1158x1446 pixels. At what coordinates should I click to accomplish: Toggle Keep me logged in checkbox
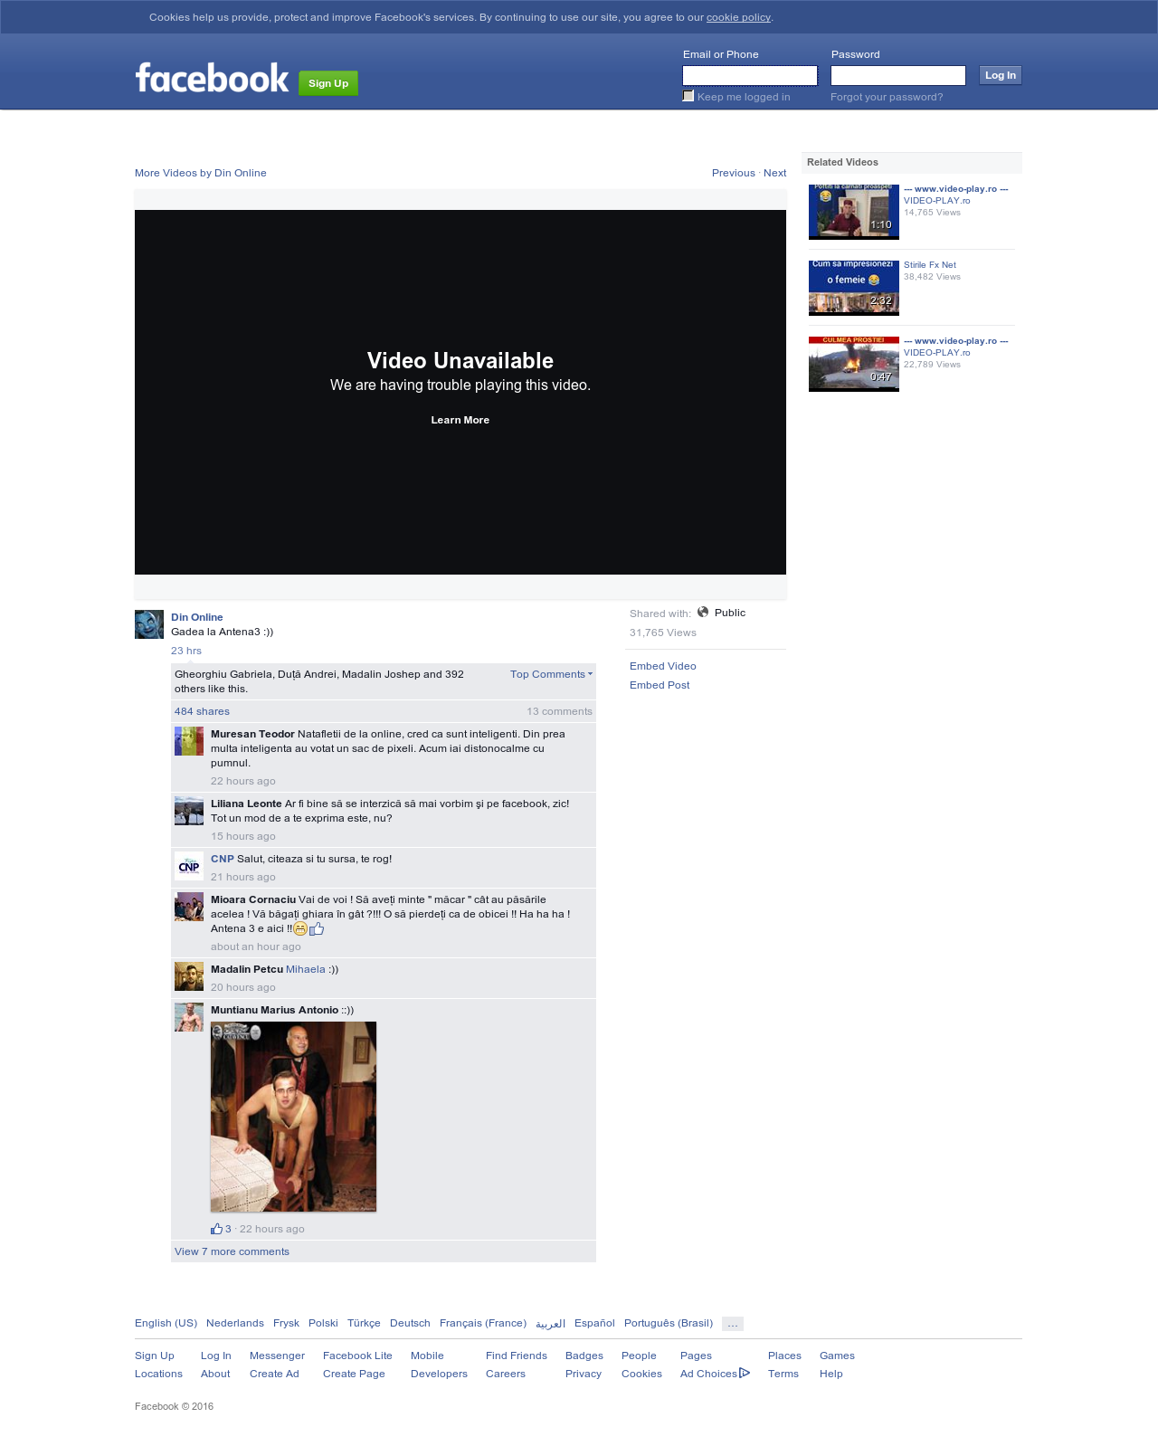[x=688, y=96]
